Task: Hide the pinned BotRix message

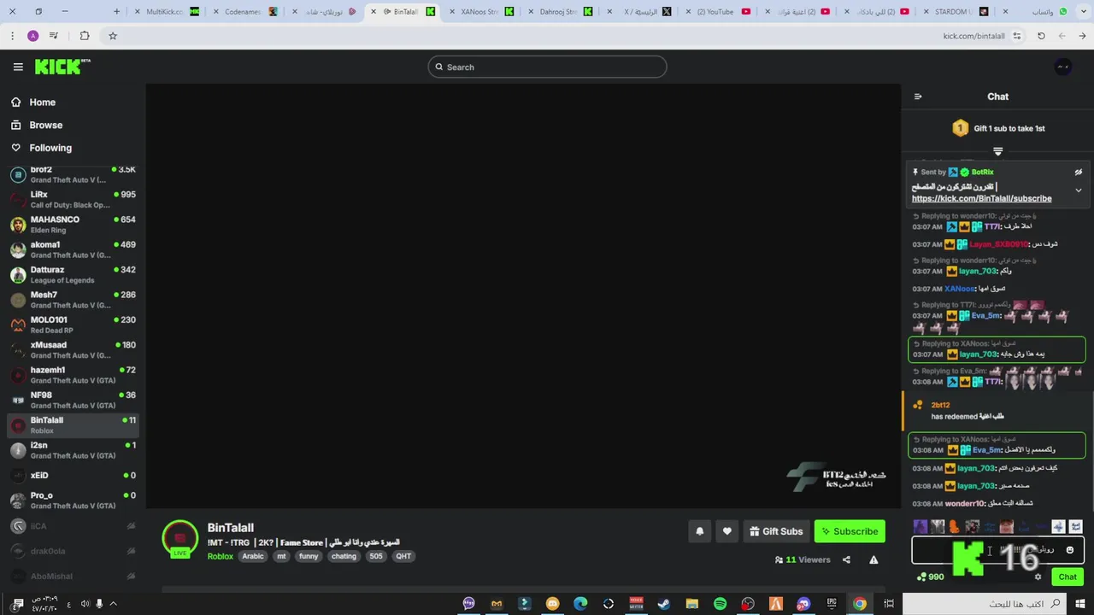Action: click(x=1079, y=172)
